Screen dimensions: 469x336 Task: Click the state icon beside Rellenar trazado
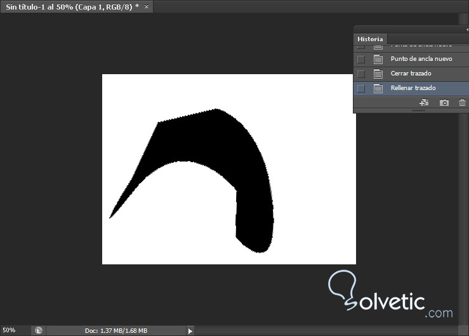(x=378, y=88)
